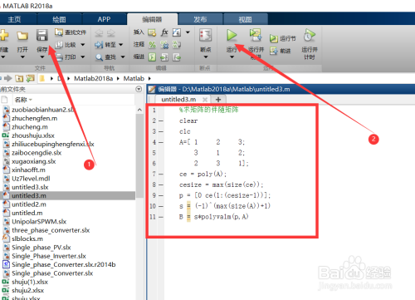The height and width of the screenshot is (300, 415).
Task: Click the Find (查找) magnifier icon
Action: pyautogui.click(x=100, y=57)
